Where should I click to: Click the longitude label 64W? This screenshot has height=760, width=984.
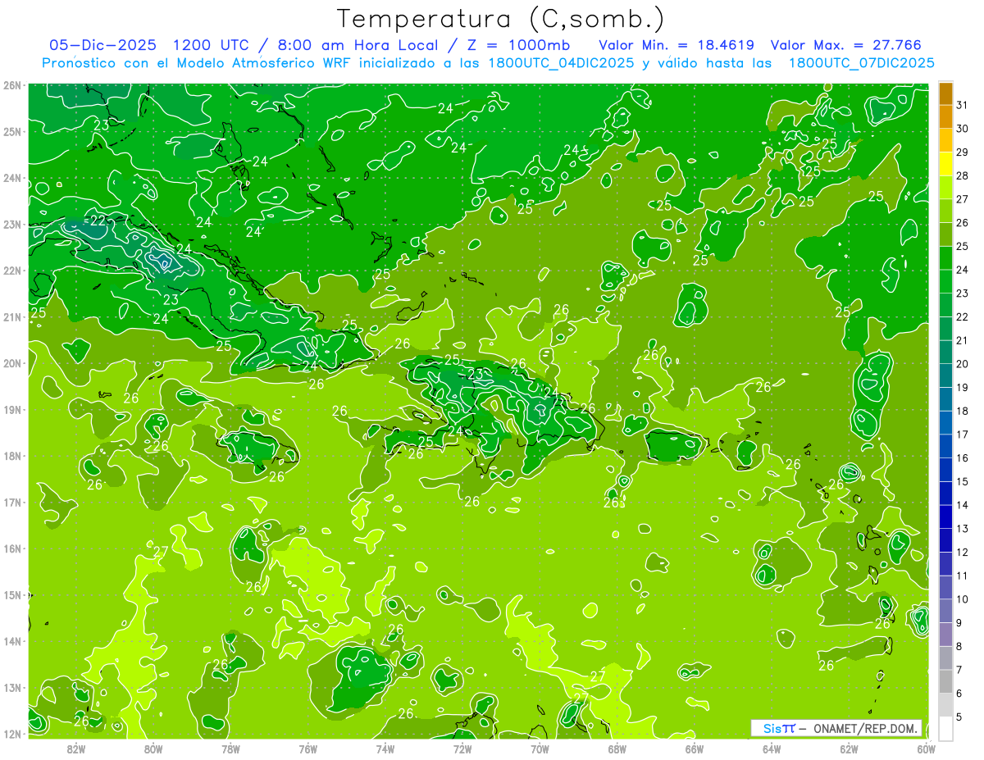pyautogui.click(x=772, y=749)
